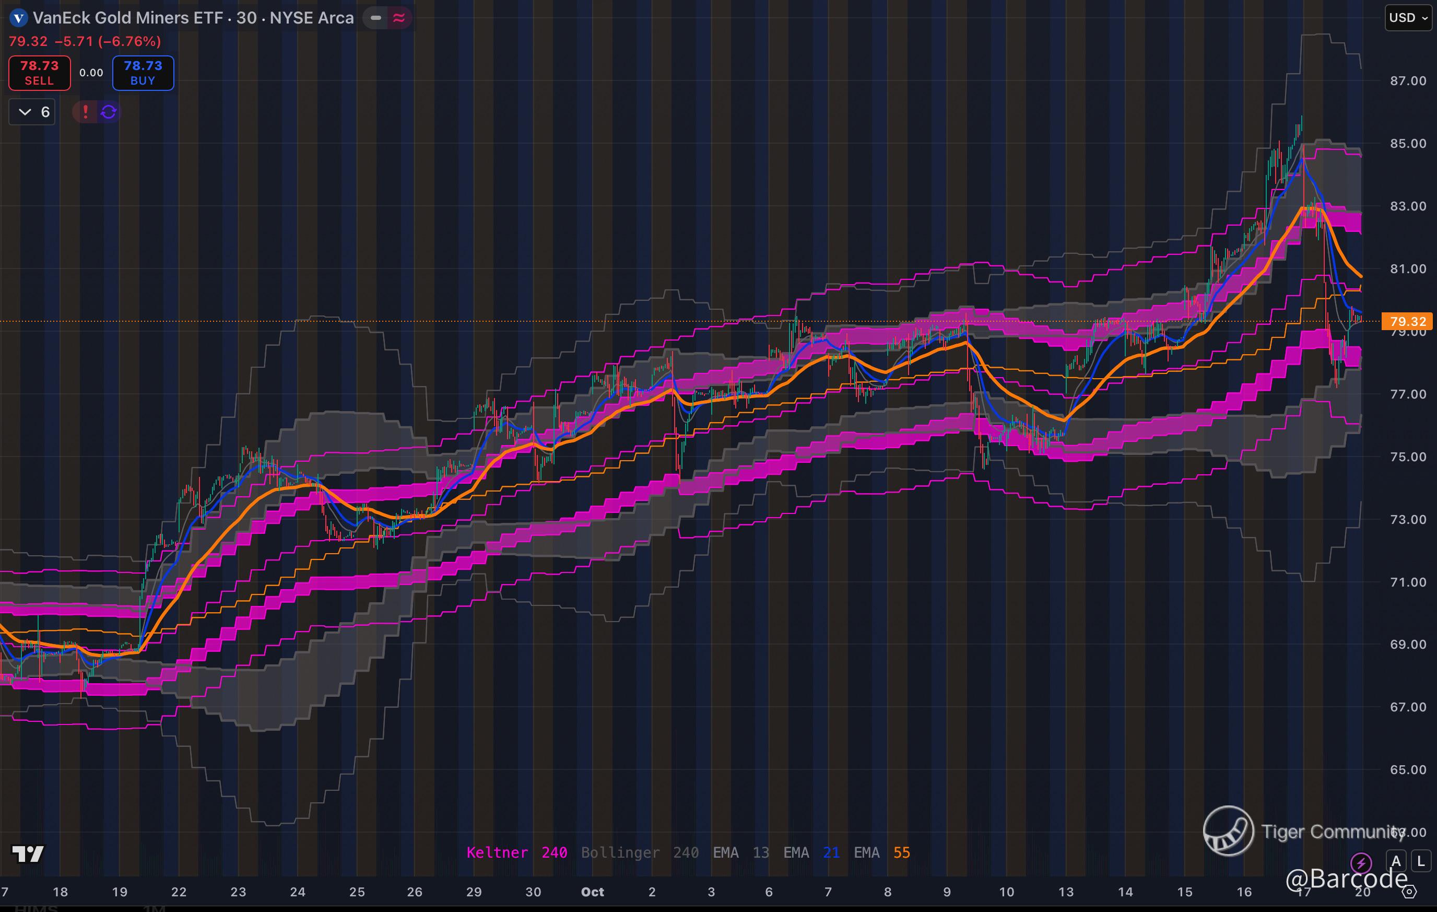Click the purple refresh cycle icon
1437x912 pixels.
tap(109, 112)
